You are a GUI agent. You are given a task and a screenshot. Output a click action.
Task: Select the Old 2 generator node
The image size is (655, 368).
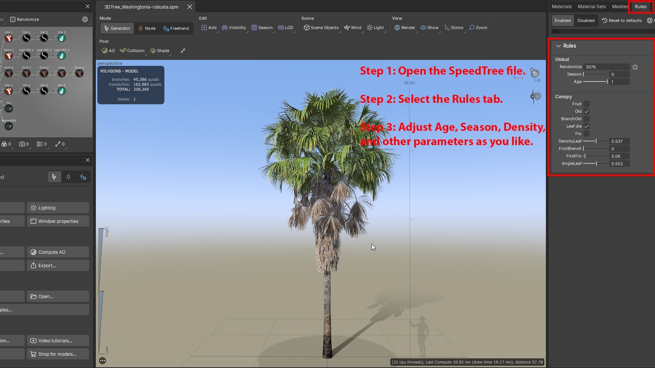pos(26,38)
